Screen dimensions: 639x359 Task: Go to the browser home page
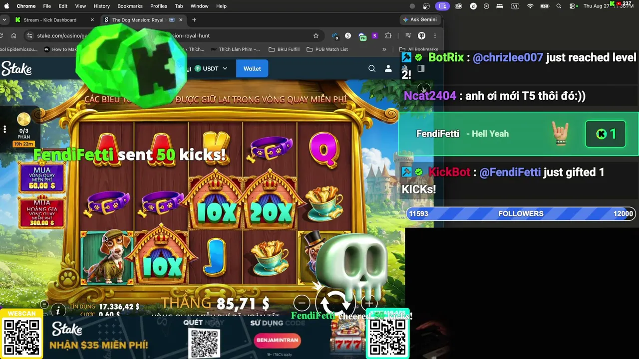[13, 35]
